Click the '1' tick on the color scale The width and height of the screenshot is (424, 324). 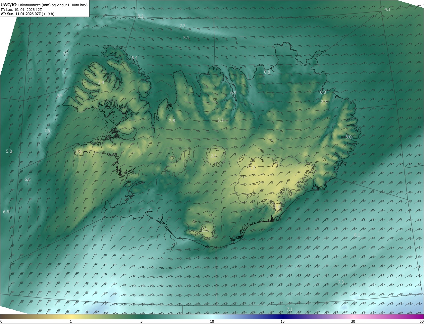tap(71, 321)
